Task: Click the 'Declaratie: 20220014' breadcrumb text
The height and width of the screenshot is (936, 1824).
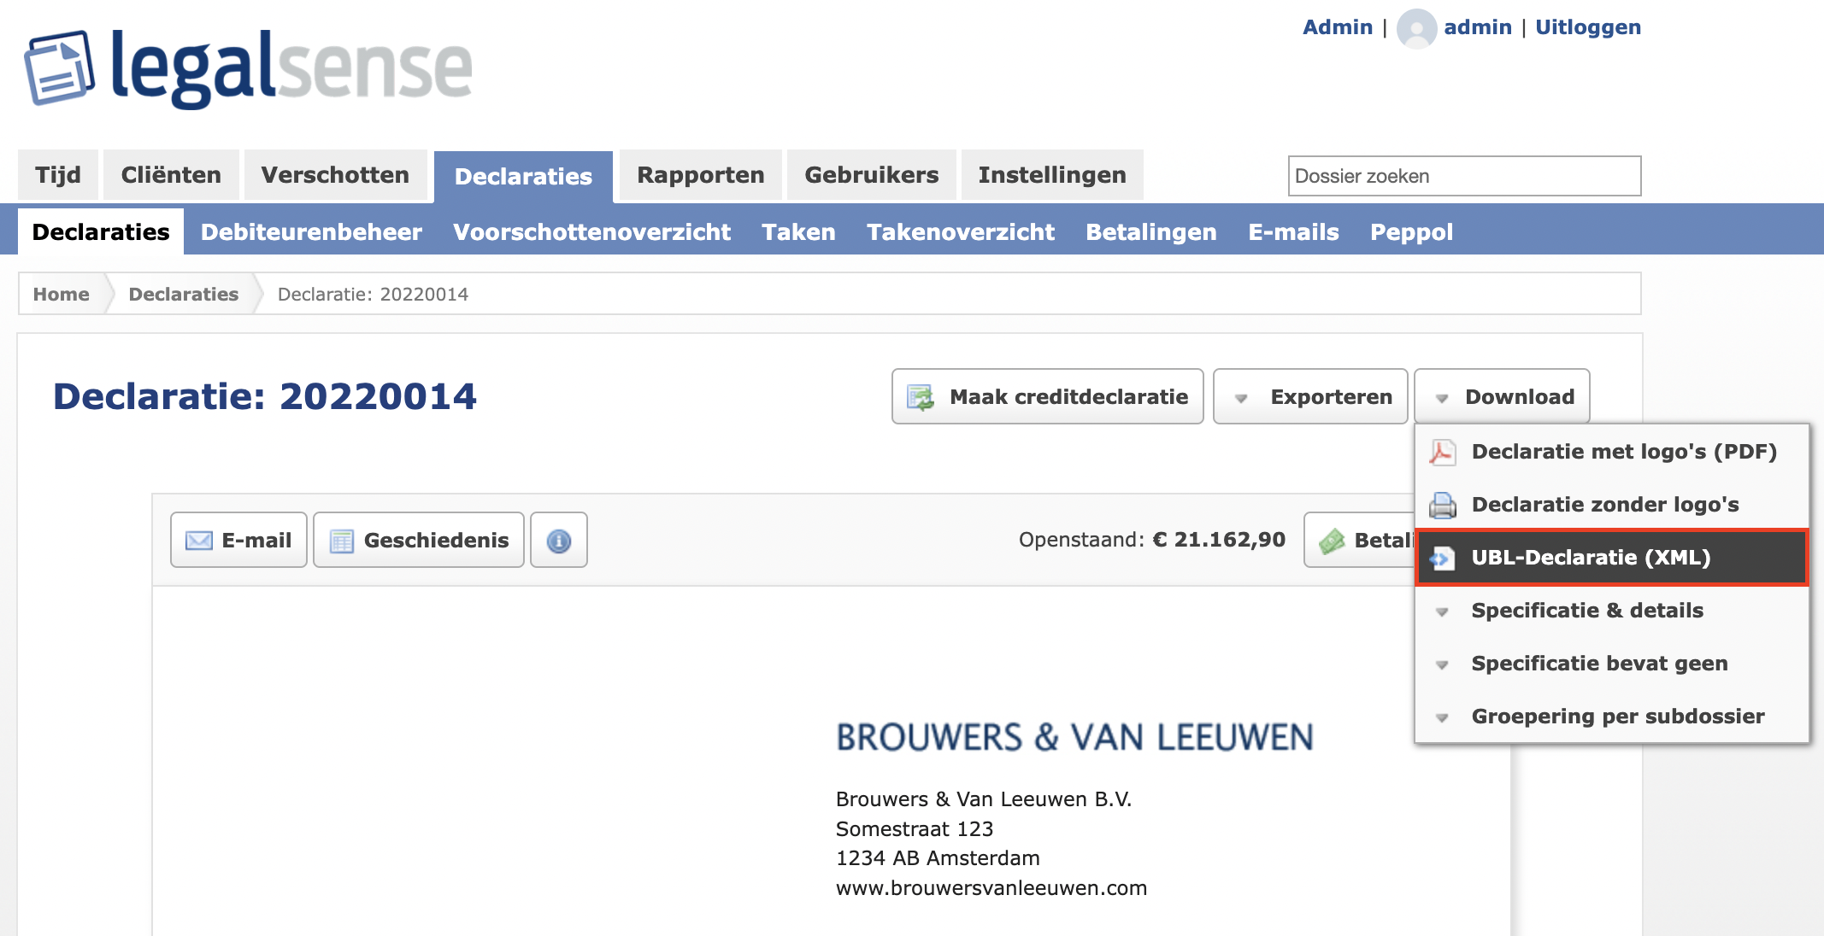Action: point(373,294)
